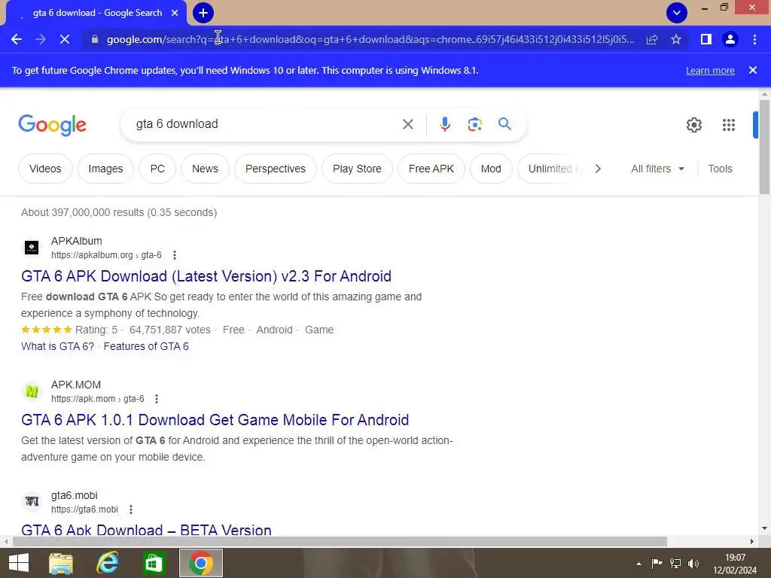Open Google quick settings gear
This screenshot has width=771, height=578.
[x=693, y=125]
